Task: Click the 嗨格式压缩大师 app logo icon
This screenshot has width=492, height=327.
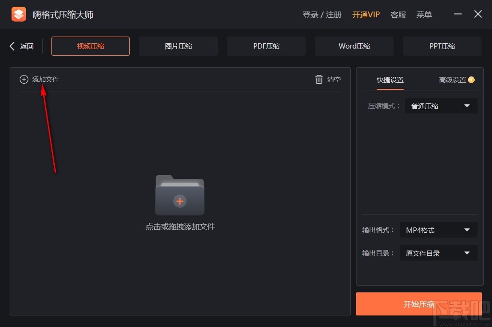Action: click(18, 14)
